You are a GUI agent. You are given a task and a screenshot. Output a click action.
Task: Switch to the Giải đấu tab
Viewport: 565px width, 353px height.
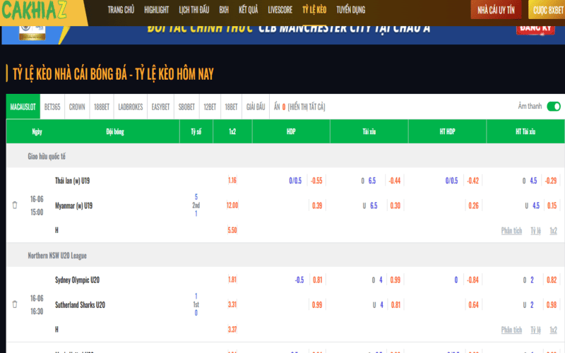(x=256, y=107)
